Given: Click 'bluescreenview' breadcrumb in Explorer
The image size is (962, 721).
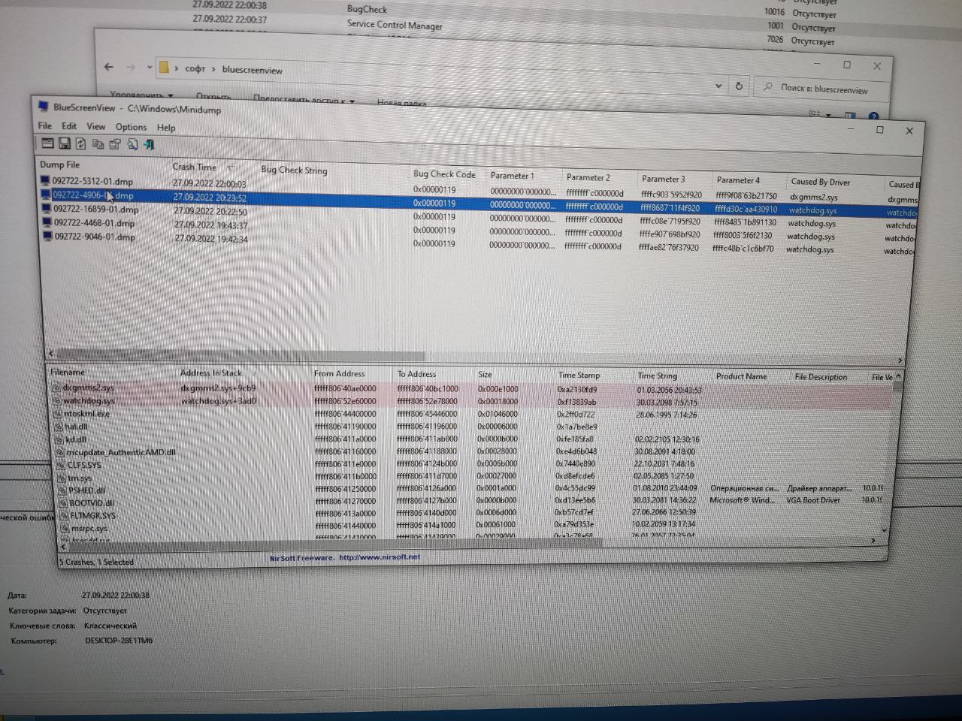Looking at the screenshot, I should [253, 70].
